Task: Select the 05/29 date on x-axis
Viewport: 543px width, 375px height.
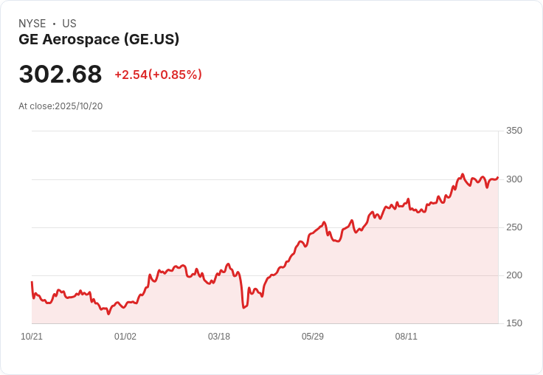Action: (x=313, y=337)
